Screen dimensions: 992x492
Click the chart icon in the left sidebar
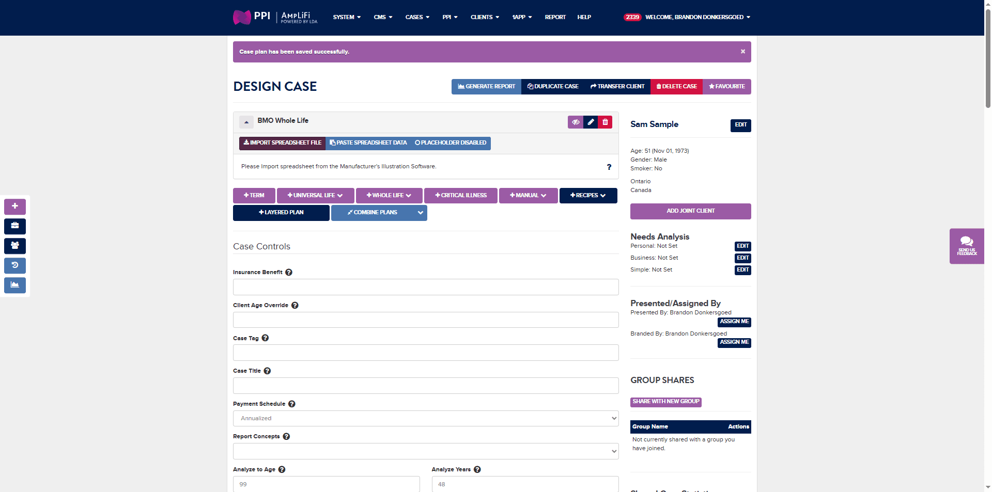pos(15,285)
